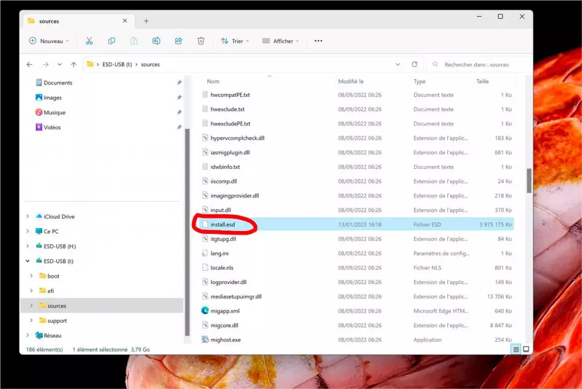Click the migapp.xml Edge file icon

click(x=205, y=311)
